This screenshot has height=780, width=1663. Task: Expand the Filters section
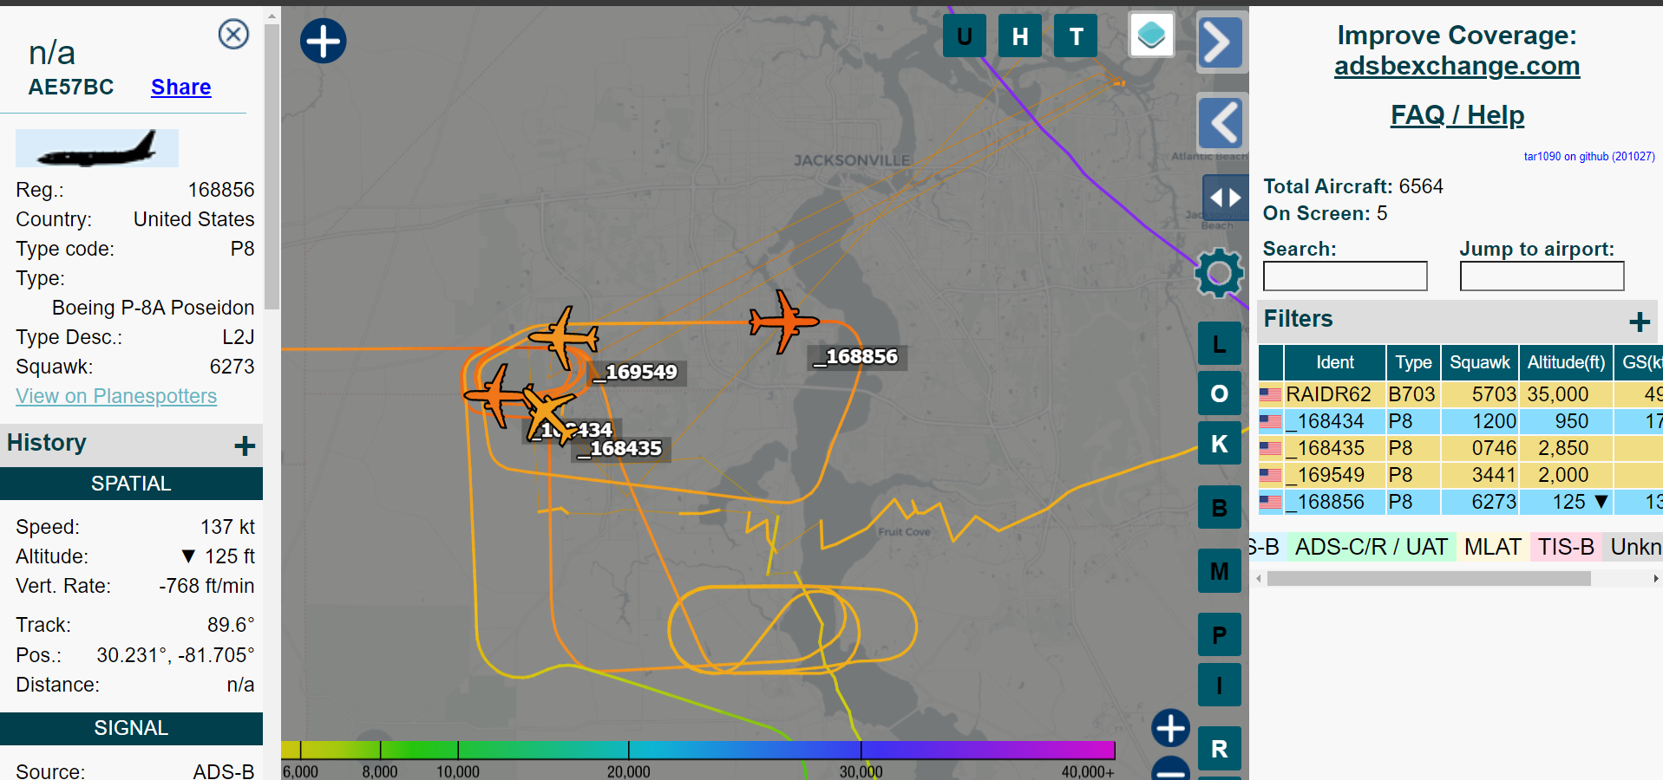[x=1639, y=322]
